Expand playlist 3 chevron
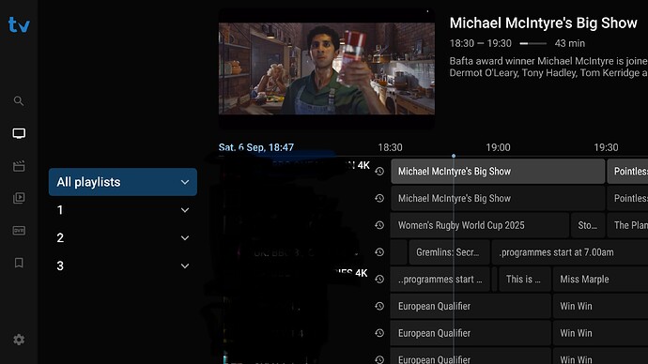Image resolution: width=648 pixels, height=364 pixels. [x=185, y=265]
